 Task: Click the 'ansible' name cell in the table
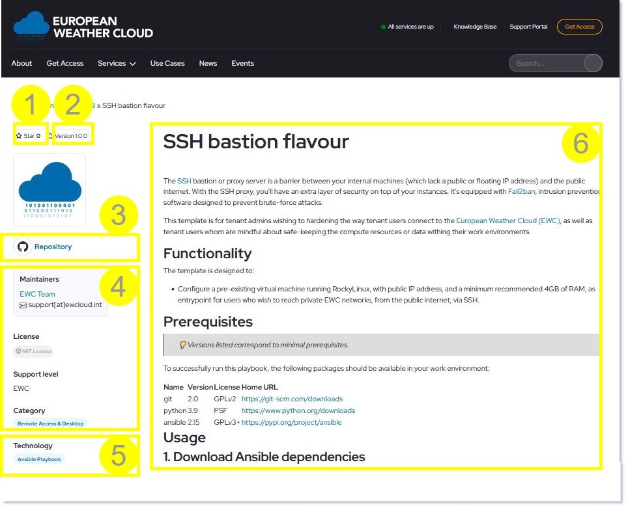click(x=175, y=422)
